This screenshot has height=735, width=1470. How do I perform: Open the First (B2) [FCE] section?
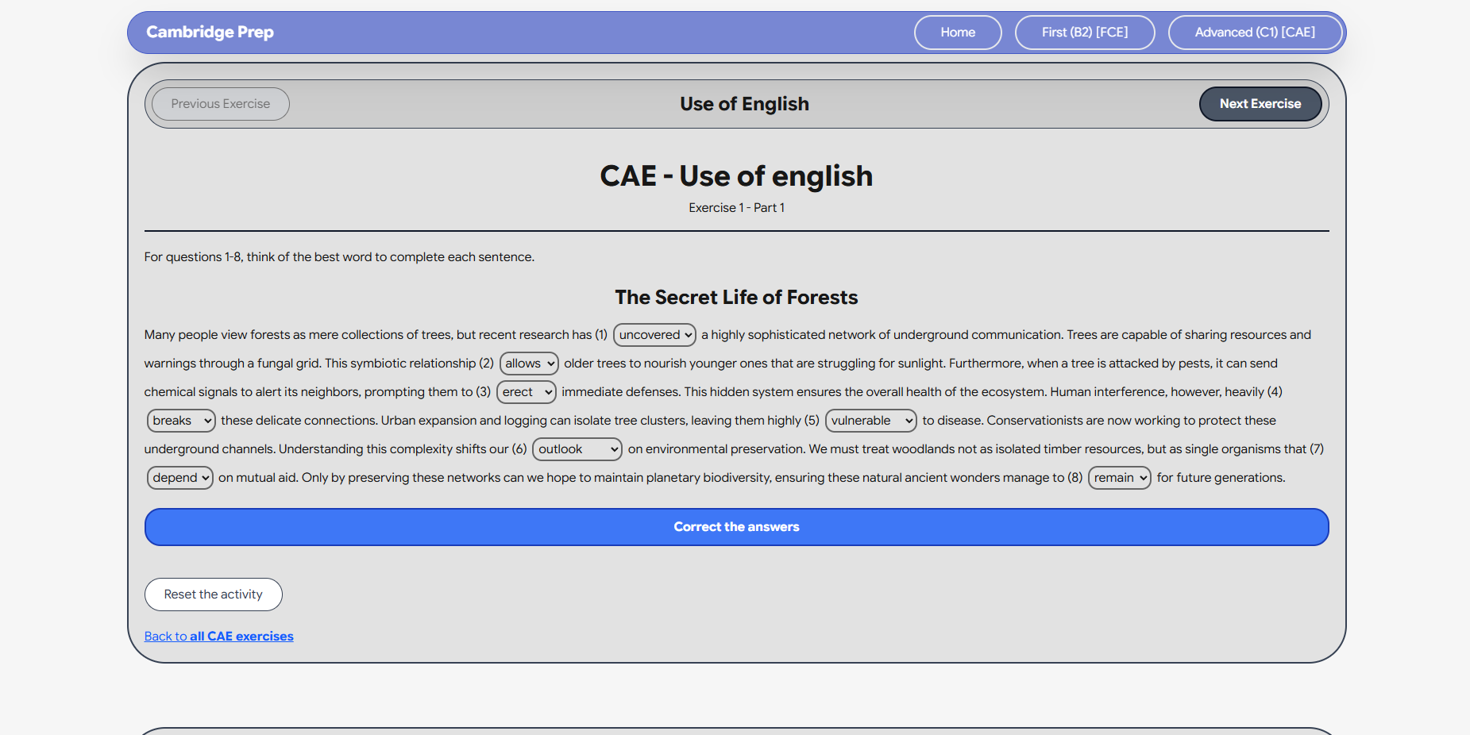tap(1085, 33)
